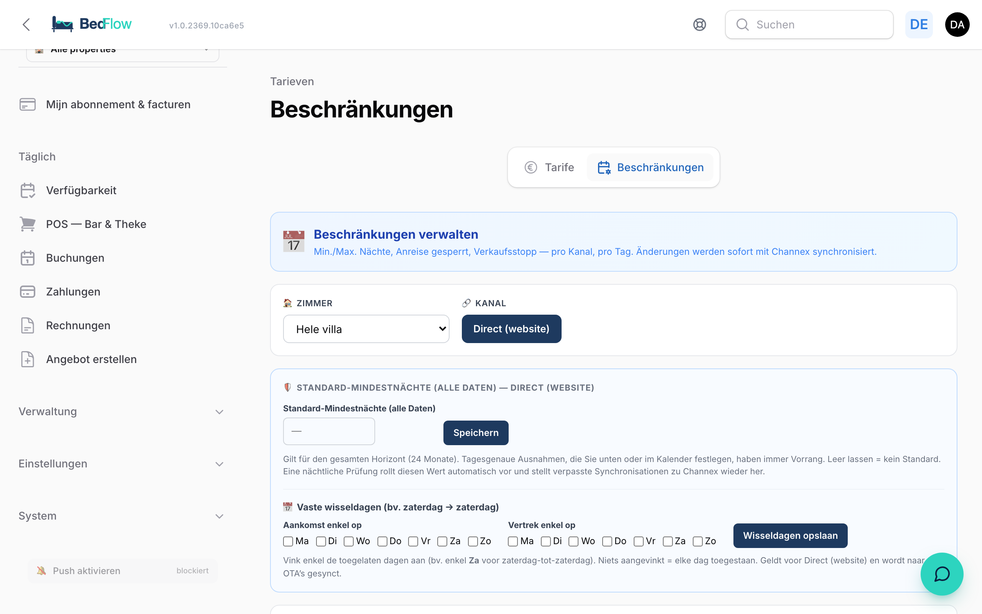This screenshot has width=982, height=614.
Task: Click the BedFlow bed logo
Action: [x=63, y=24]
